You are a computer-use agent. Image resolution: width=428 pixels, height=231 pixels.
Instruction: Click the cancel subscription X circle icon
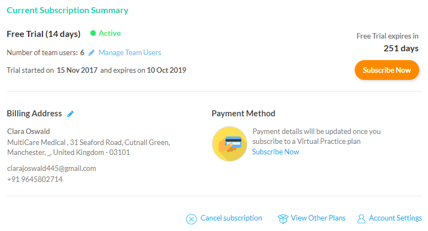[x=191, y=219]
